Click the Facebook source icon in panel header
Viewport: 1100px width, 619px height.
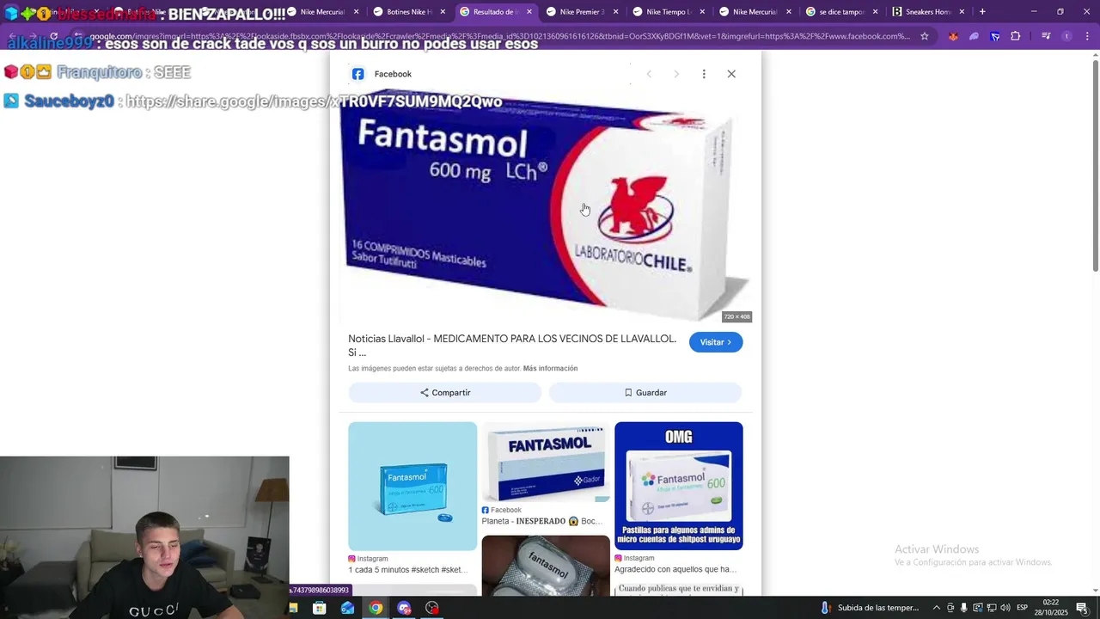click(358, 74)
